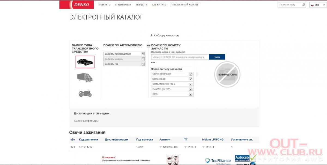This screenshot has width=327, height=165.
Task: Select passenger car vehicle type icon
Action: pyautogui.click(x=85, y=62)
